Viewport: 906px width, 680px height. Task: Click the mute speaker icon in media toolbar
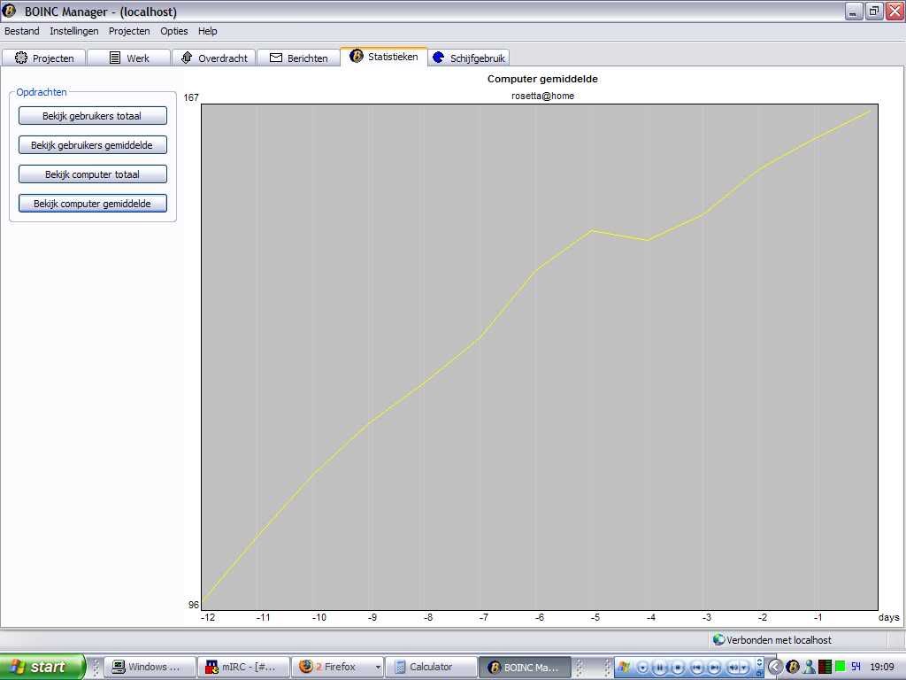click(733, 668)
